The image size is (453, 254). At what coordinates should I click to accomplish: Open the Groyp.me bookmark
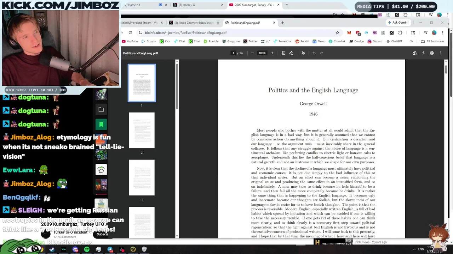[x=231, y=41]
